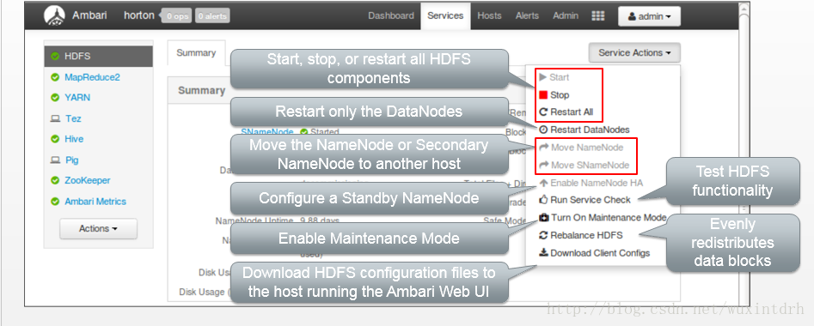
Task: Click green status icon beside HDFS
Action: [54, 56]
